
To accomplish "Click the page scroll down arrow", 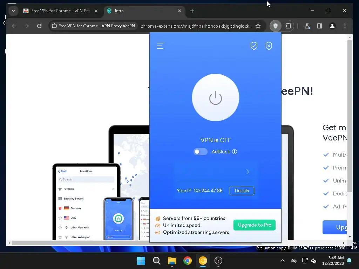I will click(x=350, y=237).
